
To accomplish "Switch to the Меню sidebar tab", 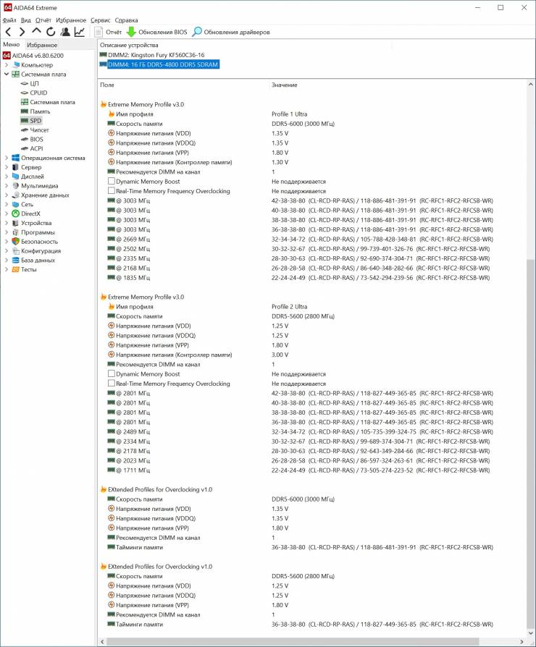I will 12,45.
